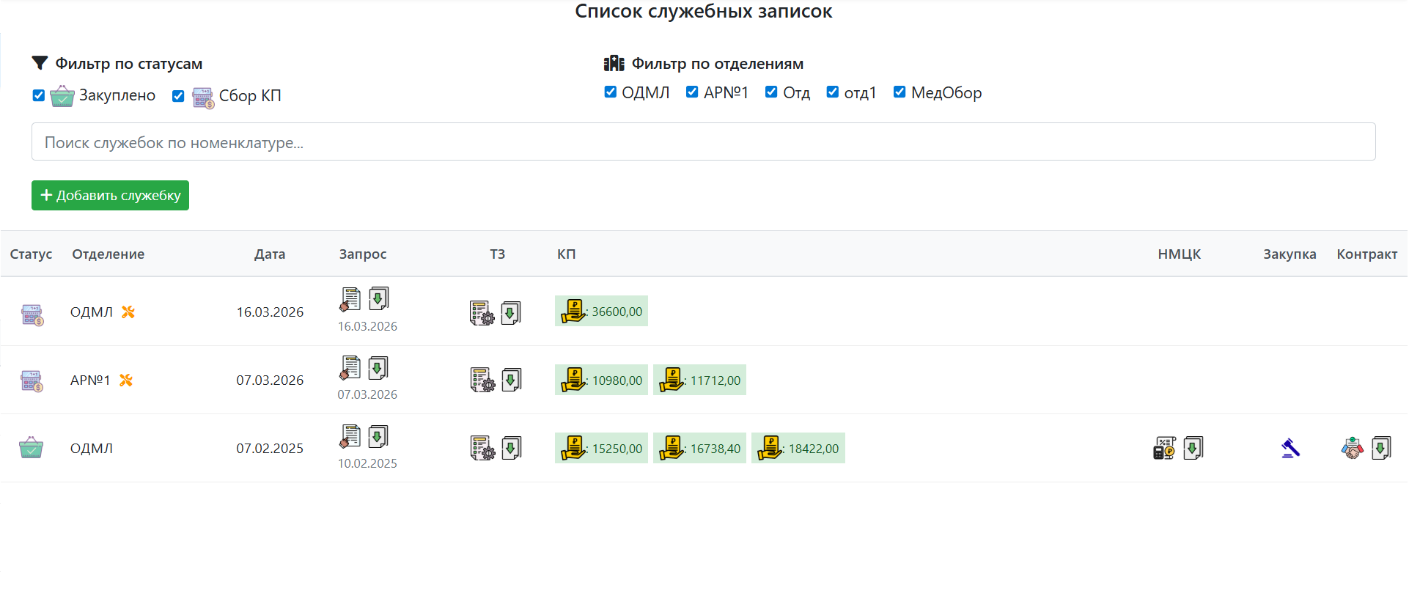This screenshot has width=1409, height=596.
Task: Uncheck the МедОбор department filter
Action: click(x=900, y=92)
